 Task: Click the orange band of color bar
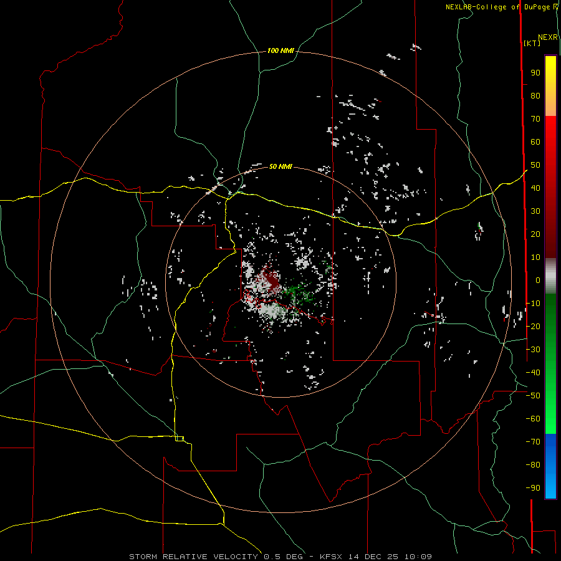pyautogui.click(x=550, y=107)
